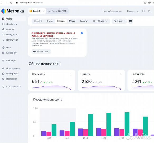Click the Цели target icon
This screenshot has width=154, height=143.
(x=3, y=48)
